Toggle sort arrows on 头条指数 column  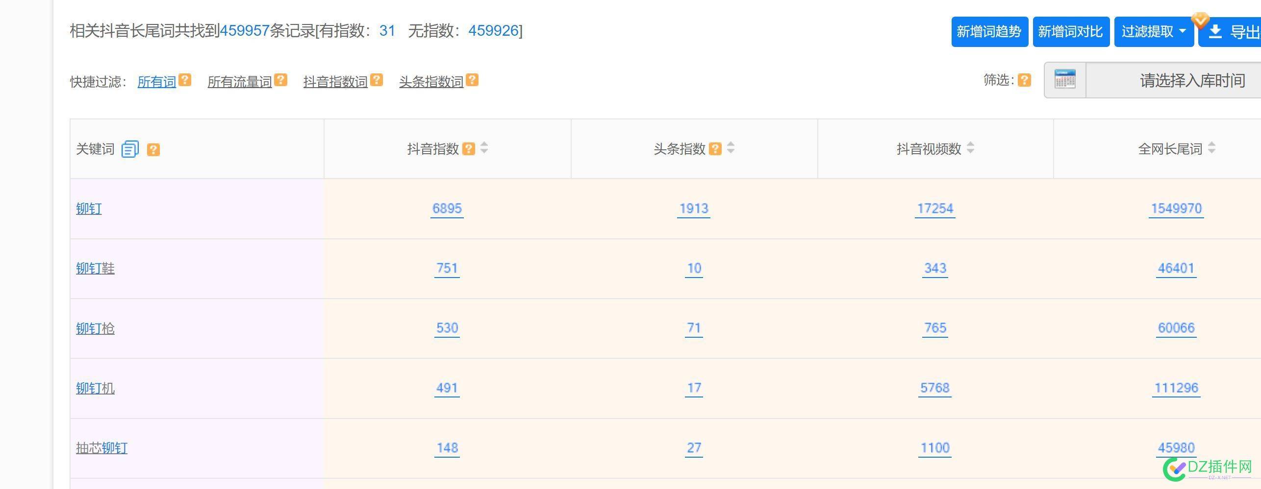(731, 148)
